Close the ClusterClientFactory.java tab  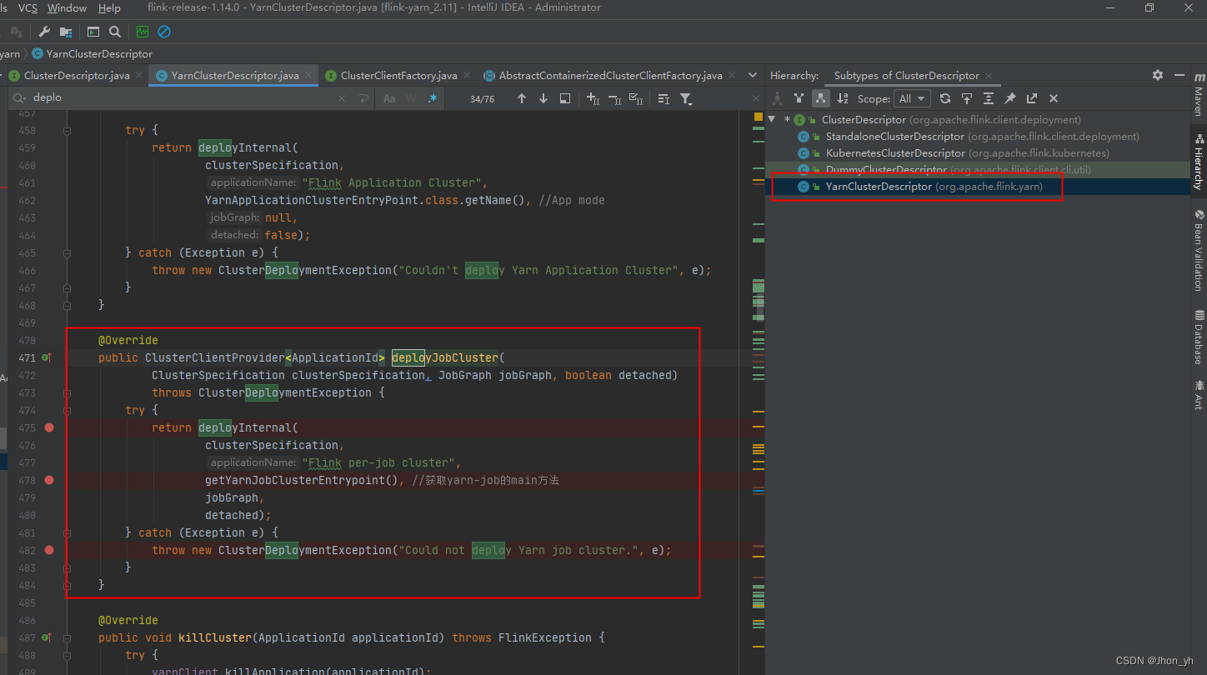(467, 76)
